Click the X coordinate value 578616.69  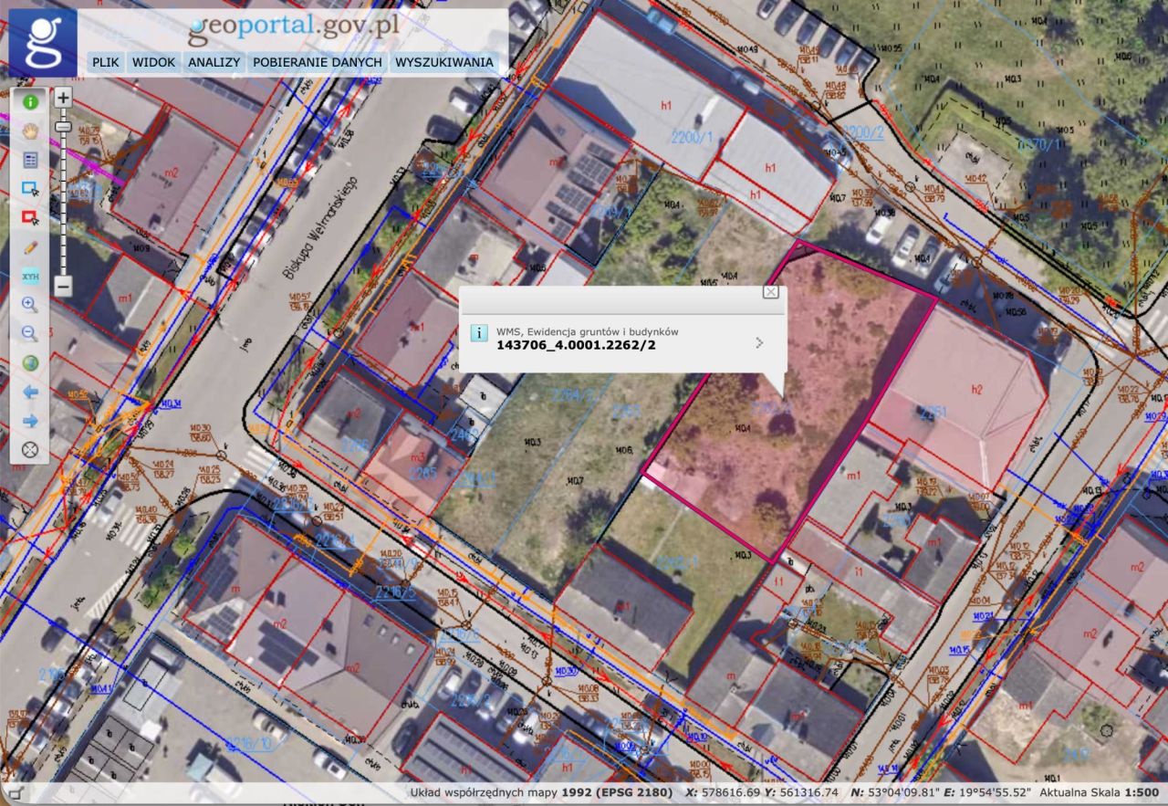(730, 792)
